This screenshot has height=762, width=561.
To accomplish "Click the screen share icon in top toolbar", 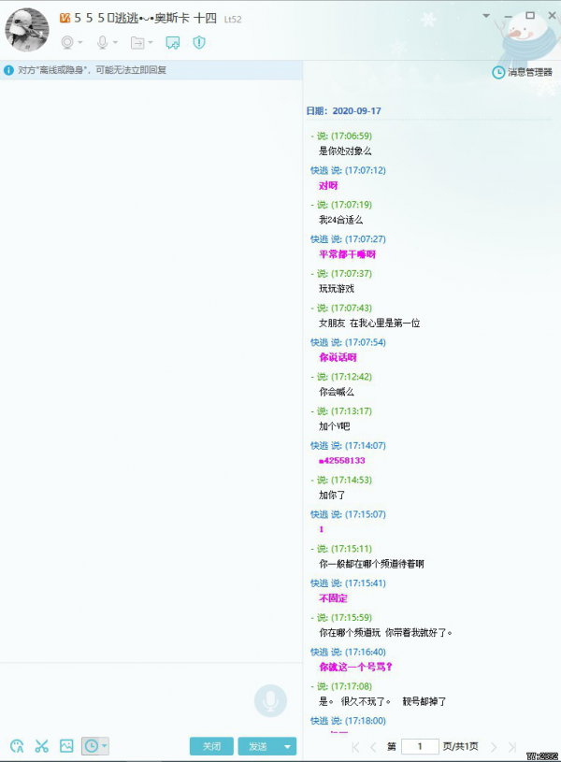I will click(172, 43).
